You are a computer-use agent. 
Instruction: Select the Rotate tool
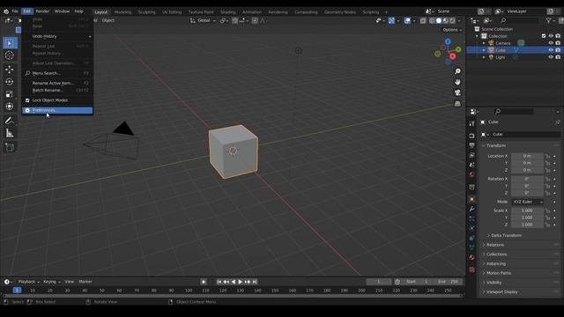coord(10,82)
